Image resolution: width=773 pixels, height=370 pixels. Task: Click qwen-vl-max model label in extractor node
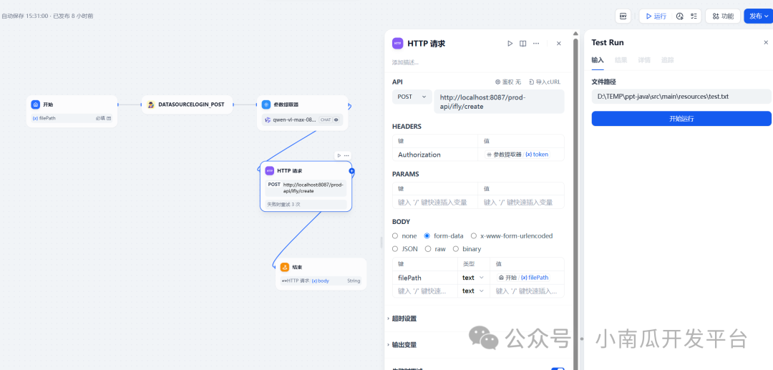(x=295, y=120)
